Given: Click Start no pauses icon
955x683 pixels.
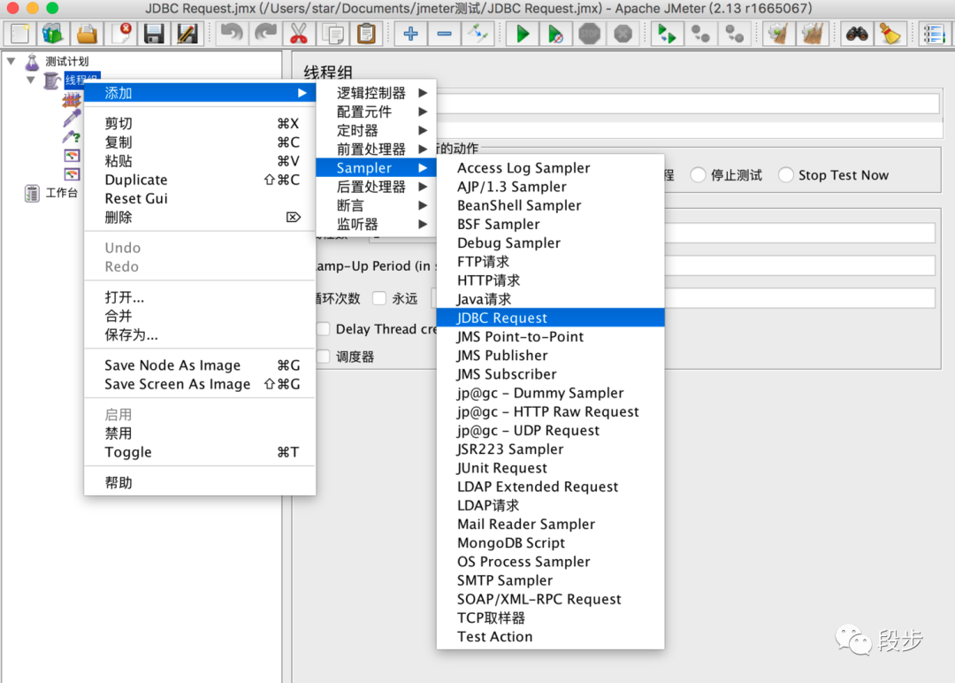Looking at the screenshot, I should (x=555, y=34).
